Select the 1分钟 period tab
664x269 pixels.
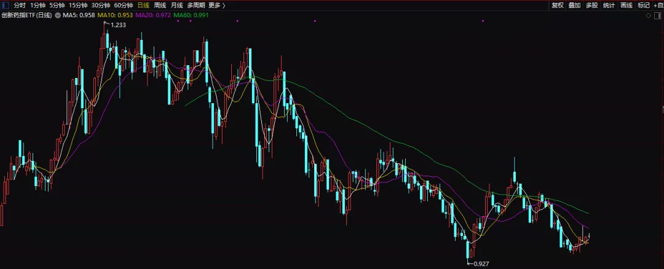(x=38, y=6)
